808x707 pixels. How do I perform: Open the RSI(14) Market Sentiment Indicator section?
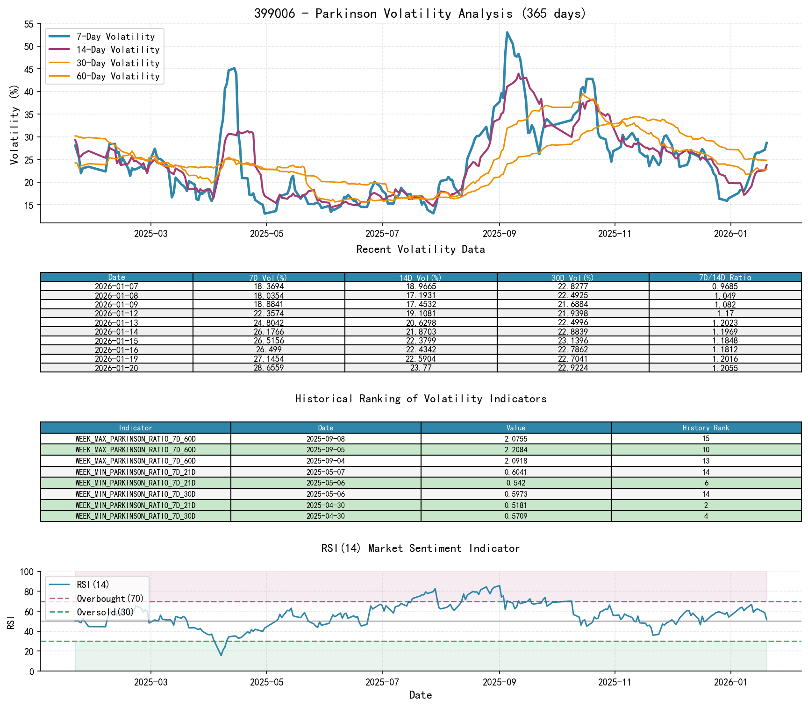pyautogui.click(x=420, y=548)
